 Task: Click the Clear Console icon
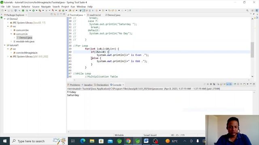[218, 84]
